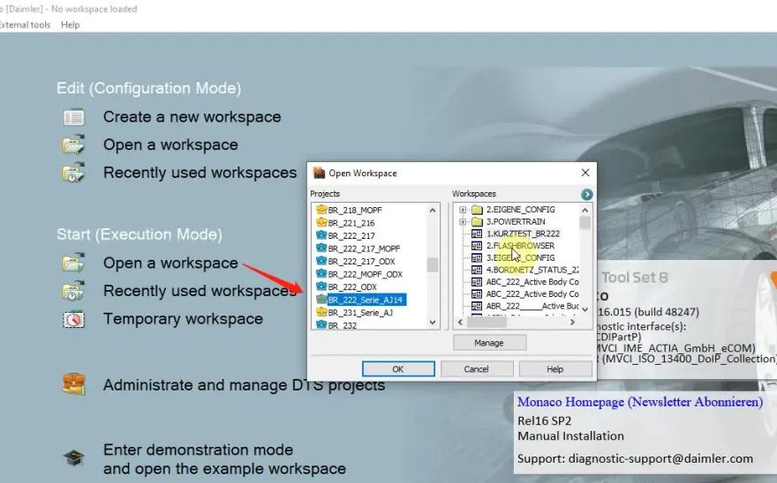777x483 pixels.
Task: Click the Create a new workspace icon
Action: (x=74, y=117)
